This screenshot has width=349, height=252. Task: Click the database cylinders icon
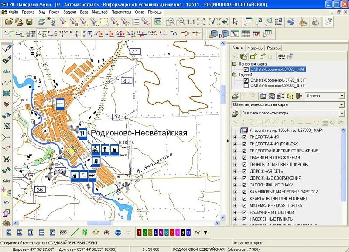pos(213,34)
